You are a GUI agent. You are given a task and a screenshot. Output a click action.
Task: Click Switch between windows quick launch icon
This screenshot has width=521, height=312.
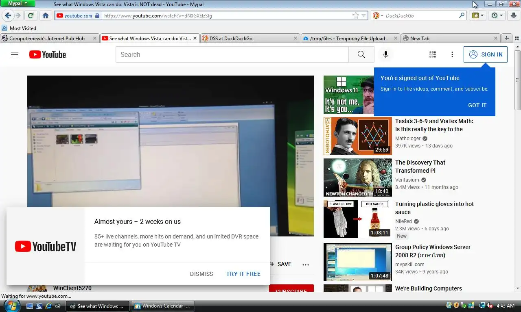click(39, 306)
